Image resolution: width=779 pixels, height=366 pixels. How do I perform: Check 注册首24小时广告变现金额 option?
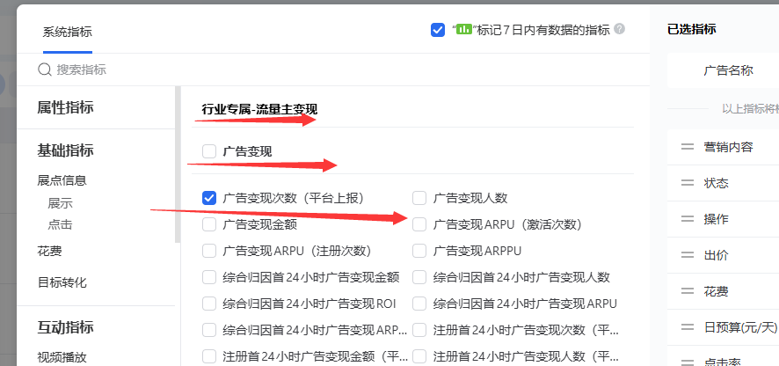coord(209,355)
